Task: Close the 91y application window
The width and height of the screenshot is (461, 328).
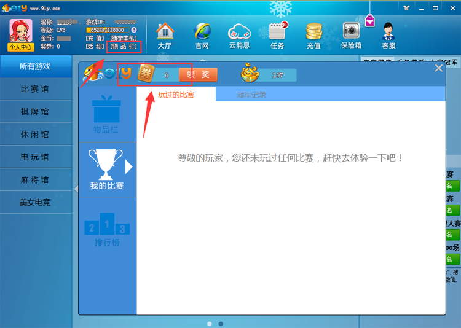Action: pyautogui.click(x=453, y=8)
